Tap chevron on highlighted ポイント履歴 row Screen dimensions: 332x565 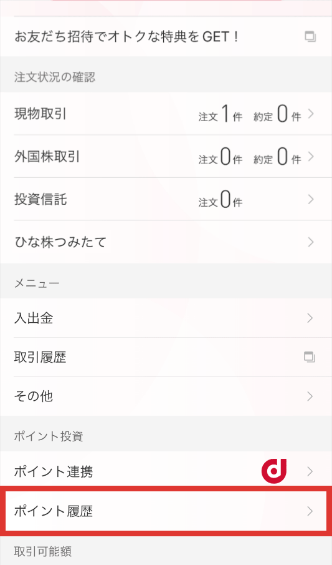coord(310,511)
